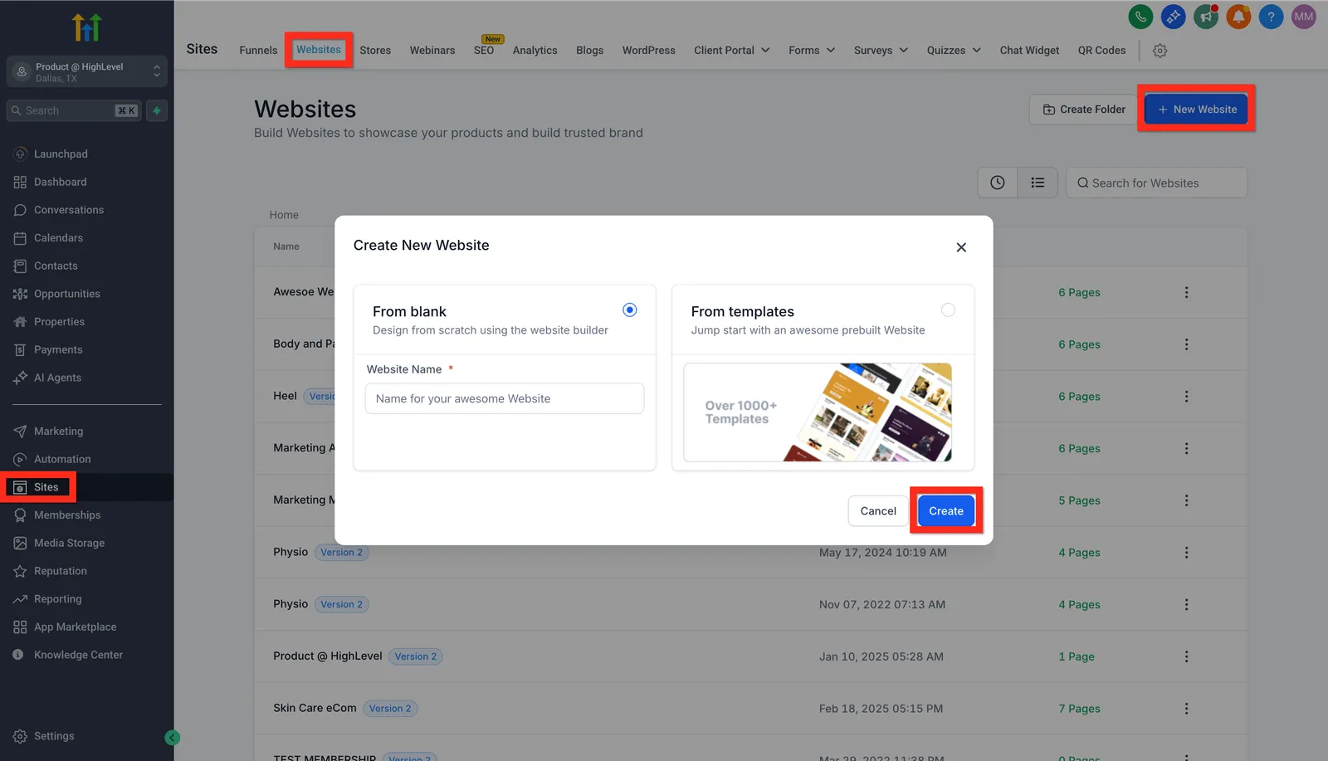
Task: Click the lightning quick actions icon
Action: pos(157,110)
